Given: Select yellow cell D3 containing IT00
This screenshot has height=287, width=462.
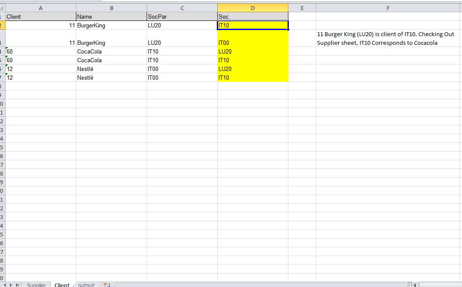Looking at the screenshot, I should pos(253,38).
